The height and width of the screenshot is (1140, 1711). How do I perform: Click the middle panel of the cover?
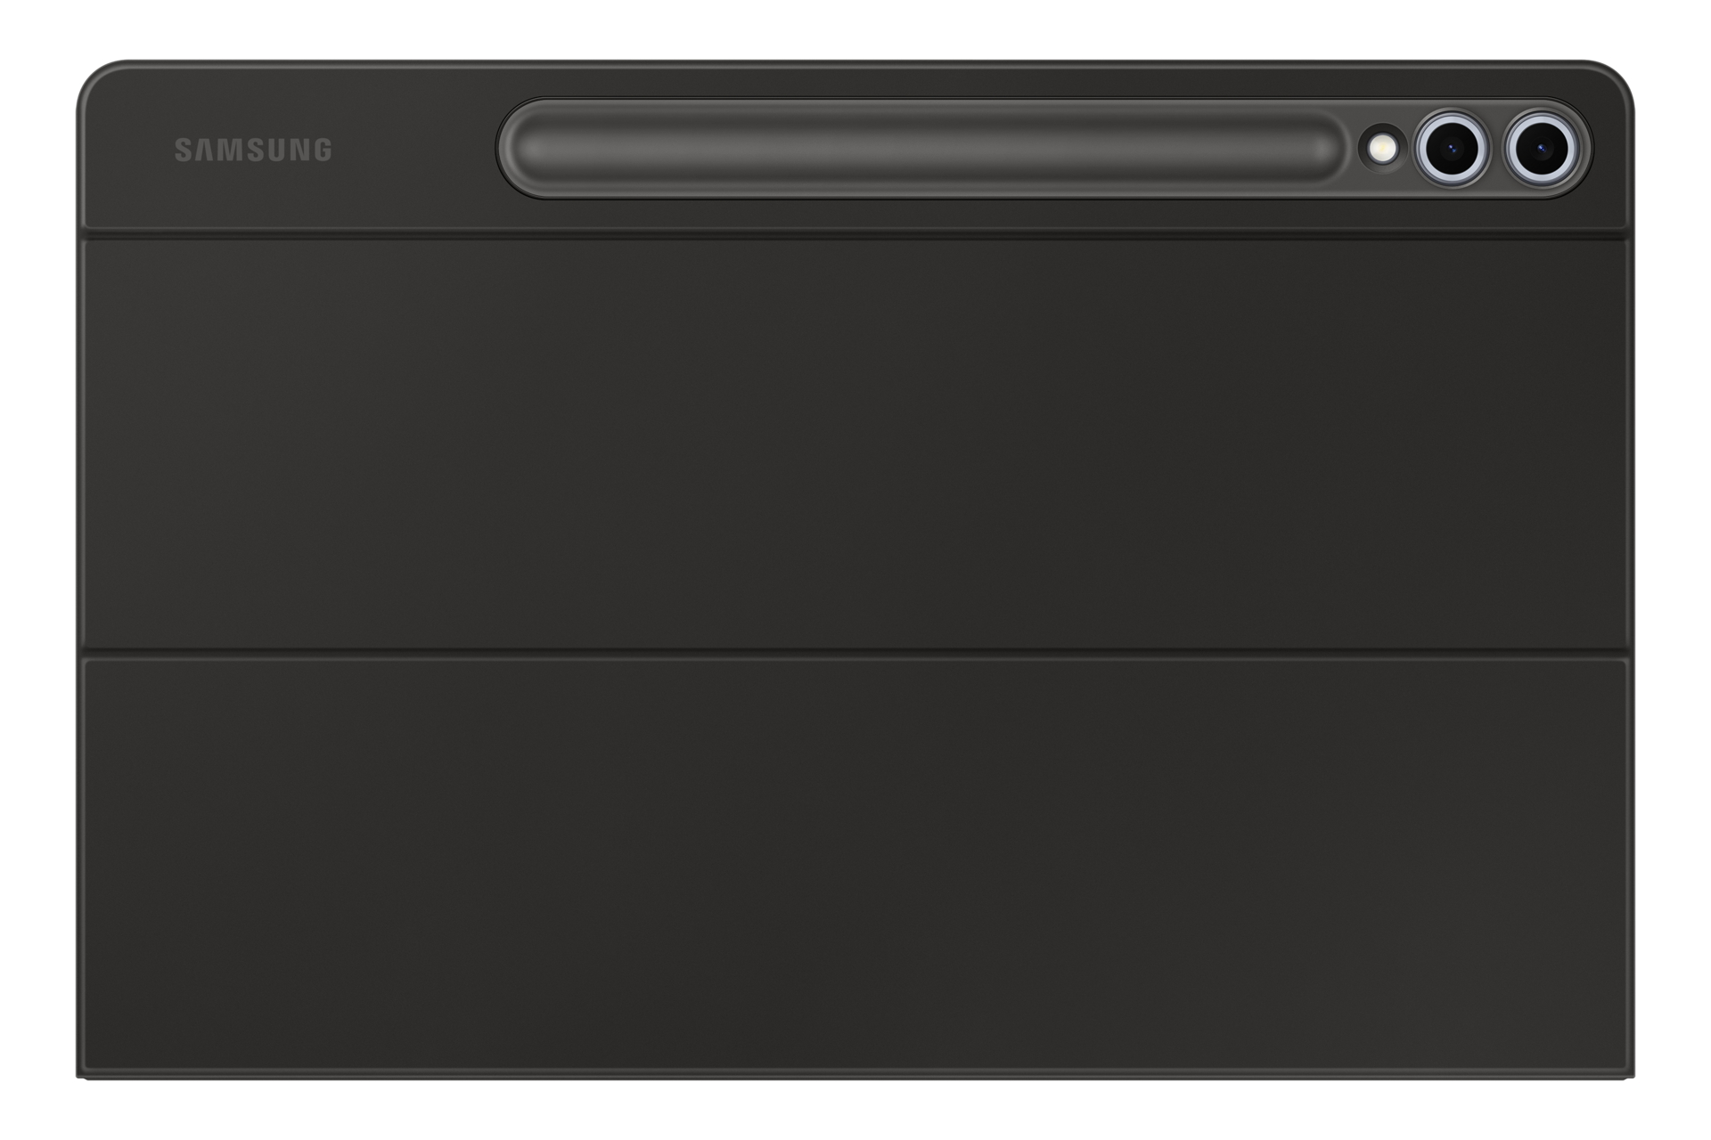point(855,444)
